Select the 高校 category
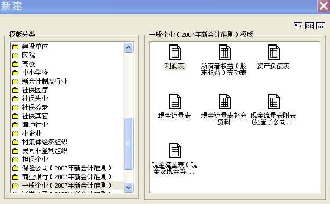330x204 pixels. pos(28,64)
